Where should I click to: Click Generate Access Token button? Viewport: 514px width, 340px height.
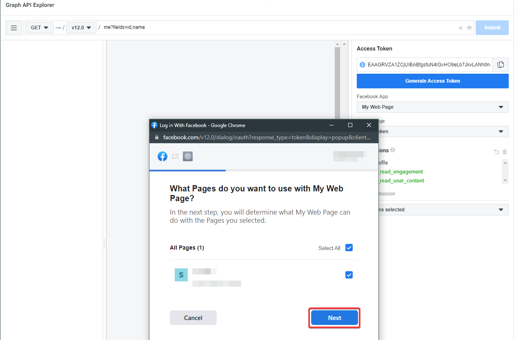(x=433, y=81)
